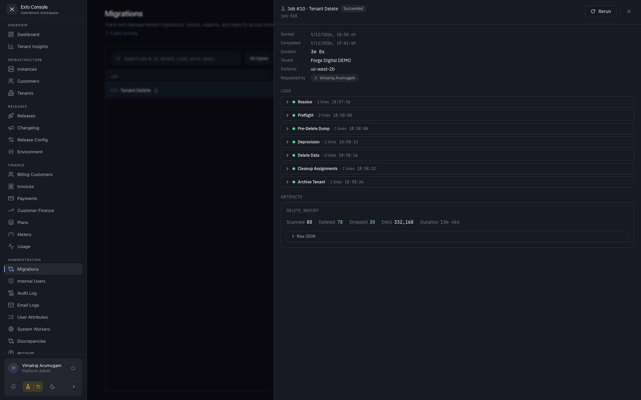Open the Audit Log page
This screenshot has width=641, height=400.
43,293
